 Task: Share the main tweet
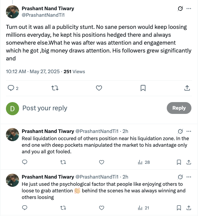point(187,88)
